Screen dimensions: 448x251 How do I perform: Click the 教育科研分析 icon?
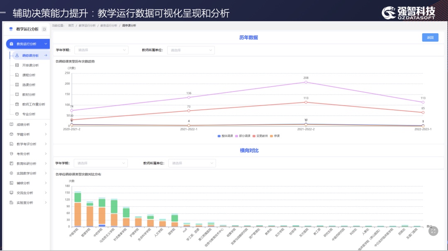(12, 164)
